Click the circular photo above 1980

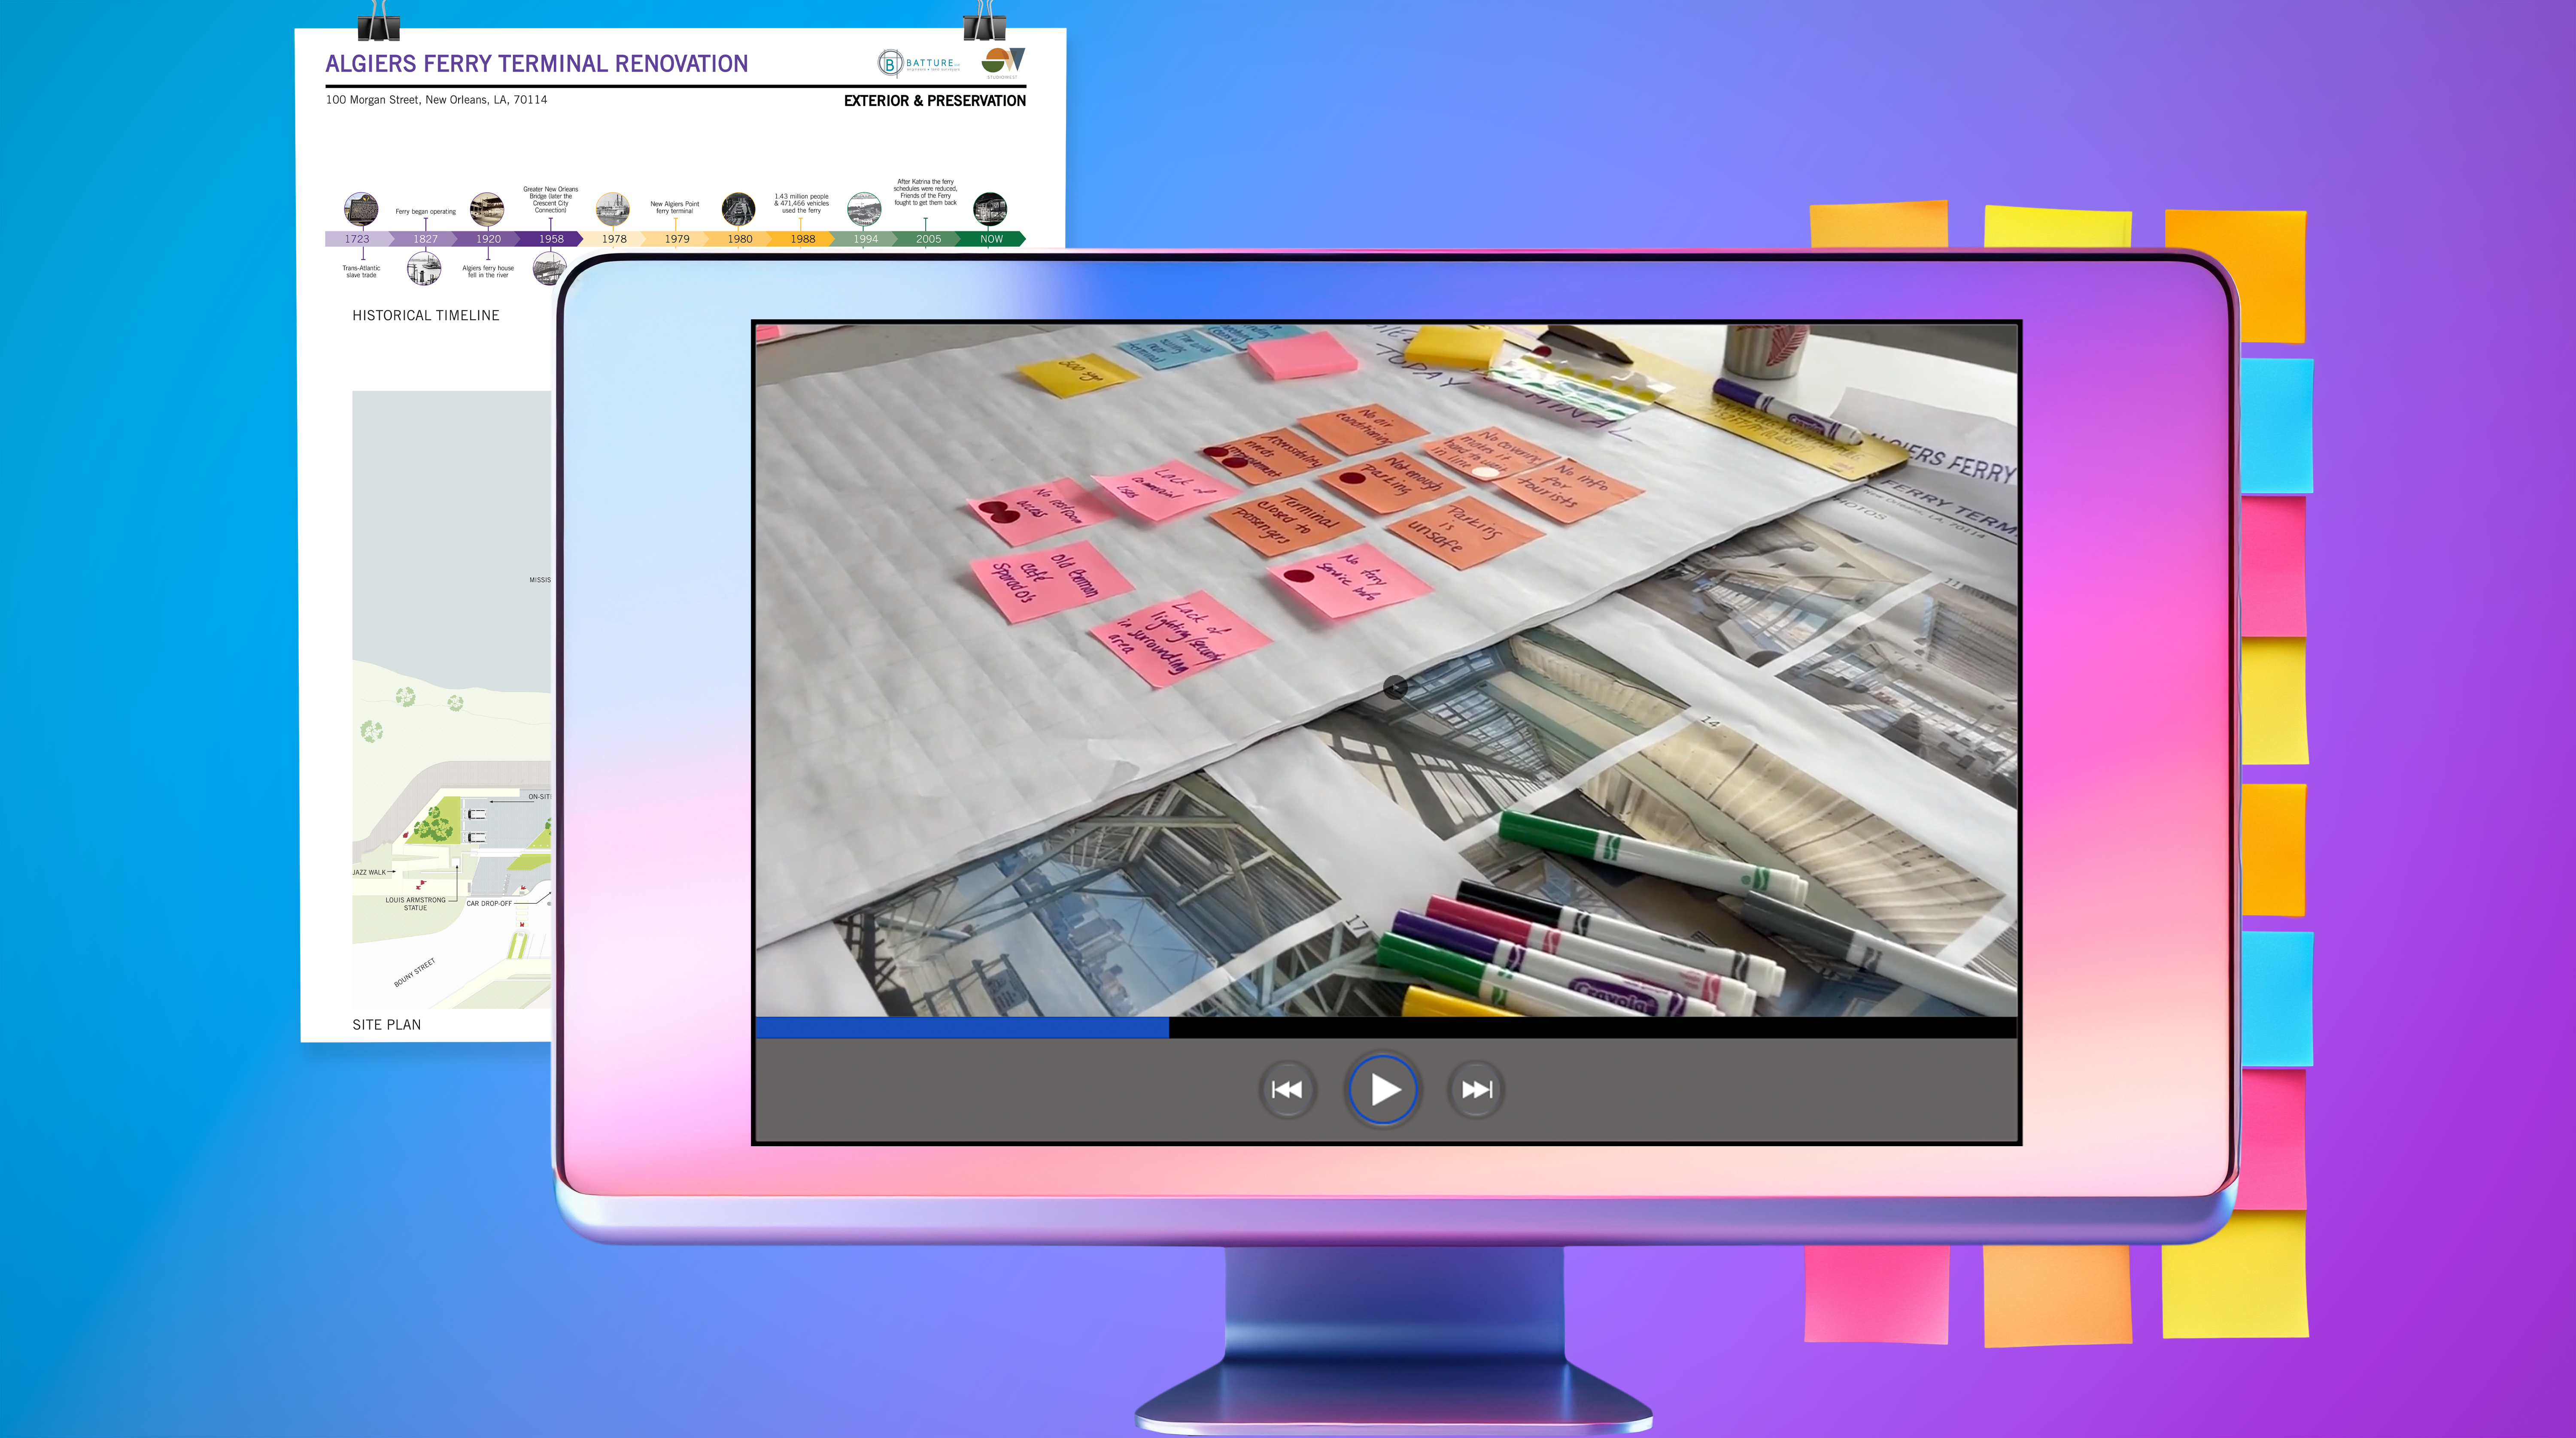pos(738,209)
